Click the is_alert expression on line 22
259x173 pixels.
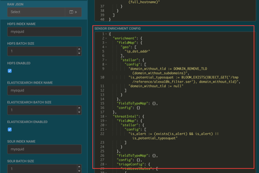click(x=174, y=136)
